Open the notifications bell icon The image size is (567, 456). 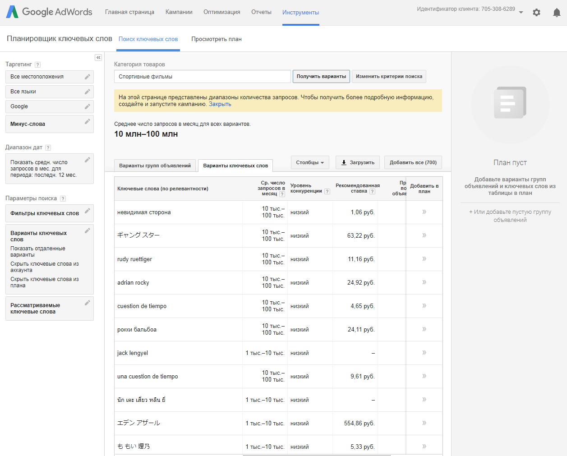click(x=558, y=13)
